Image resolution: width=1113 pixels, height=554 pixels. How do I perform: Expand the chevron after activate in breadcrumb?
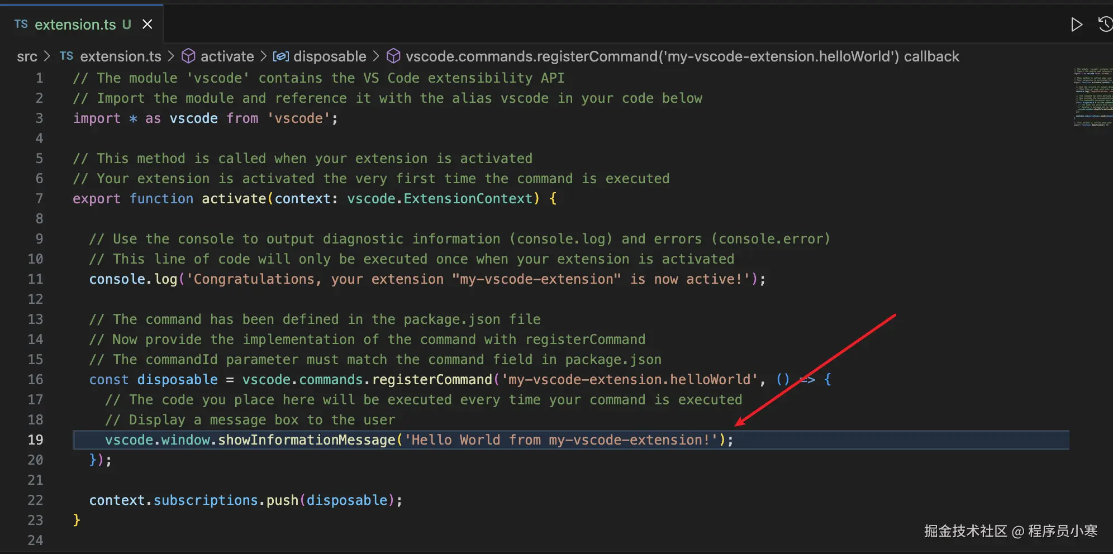263,56
